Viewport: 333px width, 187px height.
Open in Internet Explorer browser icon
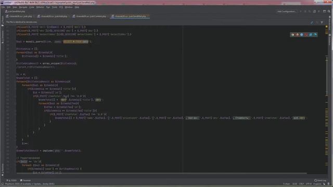coord(311,35)
